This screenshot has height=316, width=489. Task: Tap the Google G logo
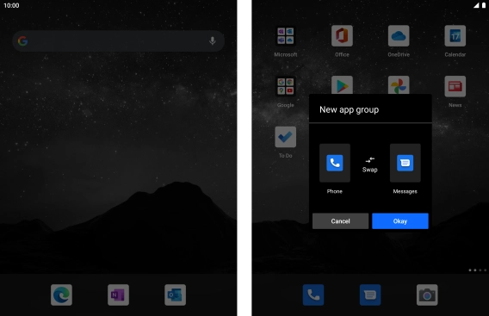22,40
